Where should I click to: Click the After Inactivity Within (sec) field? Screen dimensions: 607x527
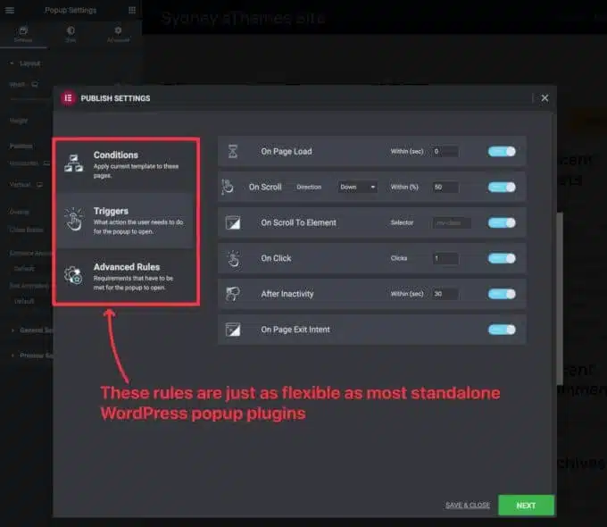point(445,294)
